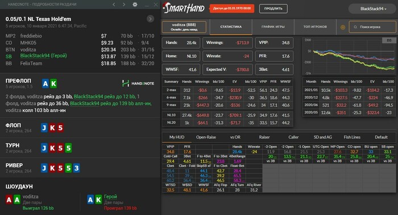Click the Hand2Note logo in preflop section
Screen dimensions: 398x215
point(138,83)
